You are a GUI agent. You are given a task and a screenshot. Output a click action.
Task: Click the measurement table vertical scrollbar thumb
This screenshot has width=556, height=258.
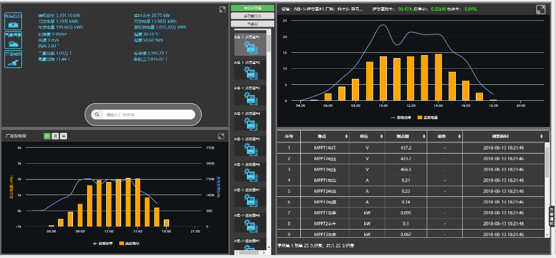coord(547,161)
